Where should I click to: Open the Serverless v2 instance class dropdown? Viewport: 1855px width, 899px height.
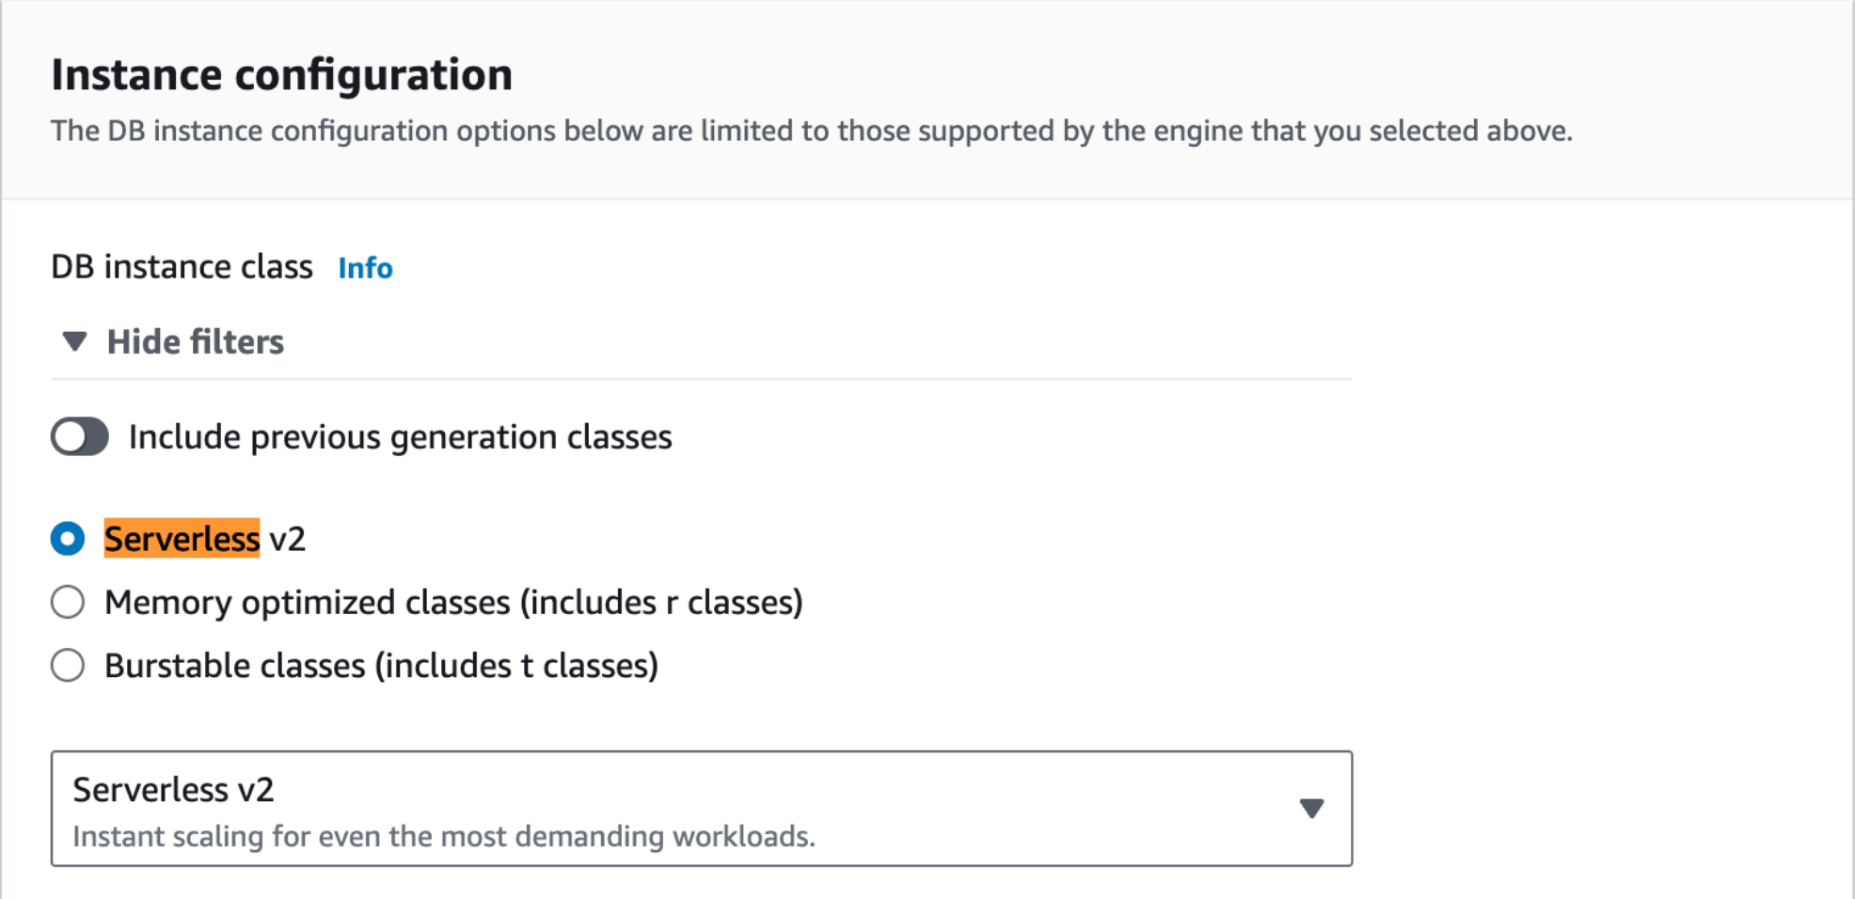point(701,809)
